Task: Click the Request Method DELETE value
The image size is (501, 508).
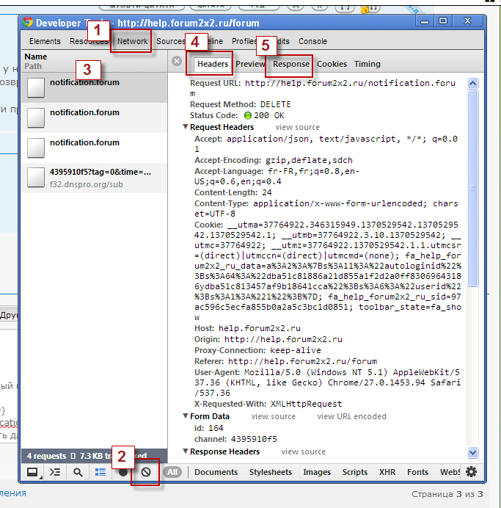Action: pos(275,104)
